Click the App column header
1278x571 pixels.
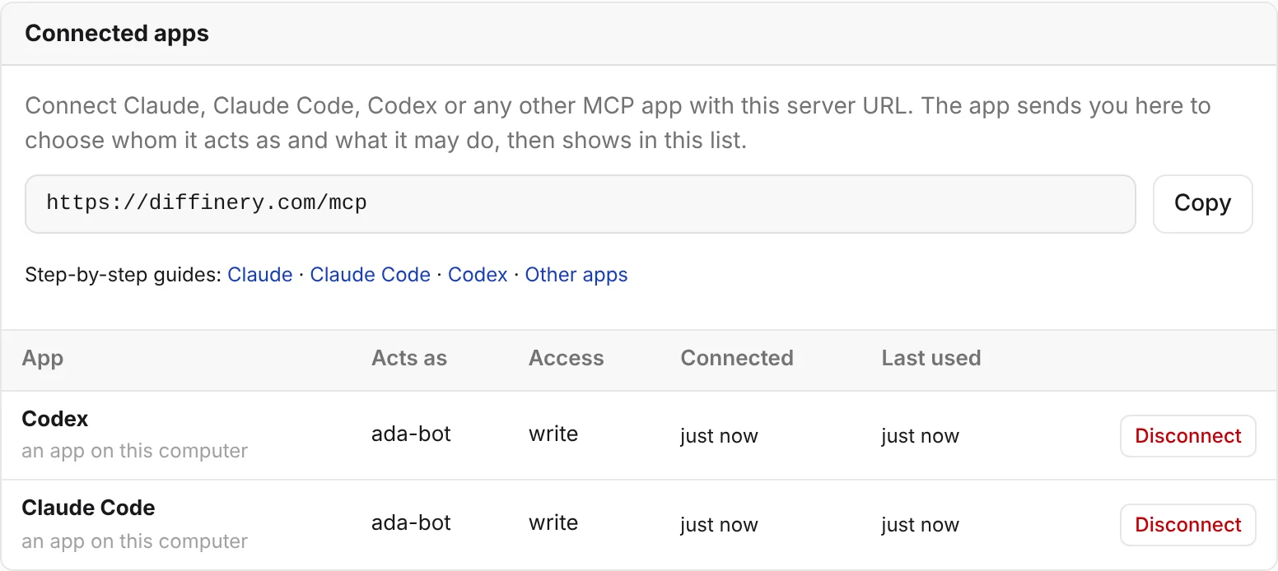click(x=43, y=359)
